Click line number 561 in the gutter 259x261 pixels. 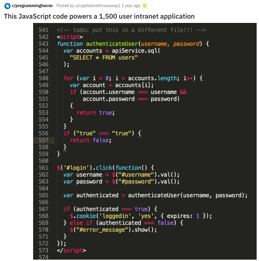(x=43, y=168)
